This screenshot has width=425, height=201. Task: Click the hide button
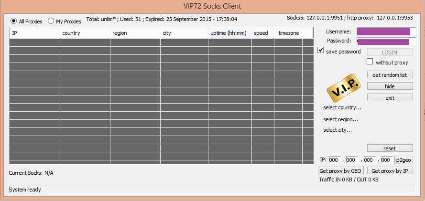click(390, 86)
